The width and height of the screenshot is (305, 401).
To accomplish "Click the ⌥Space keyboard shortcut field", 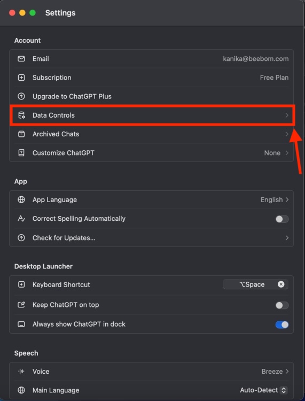I will 256,284.
